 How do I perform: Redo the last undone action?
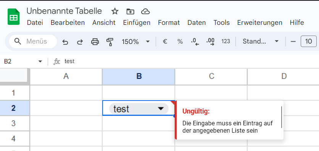pyautogui.click(x=80, y=42)
